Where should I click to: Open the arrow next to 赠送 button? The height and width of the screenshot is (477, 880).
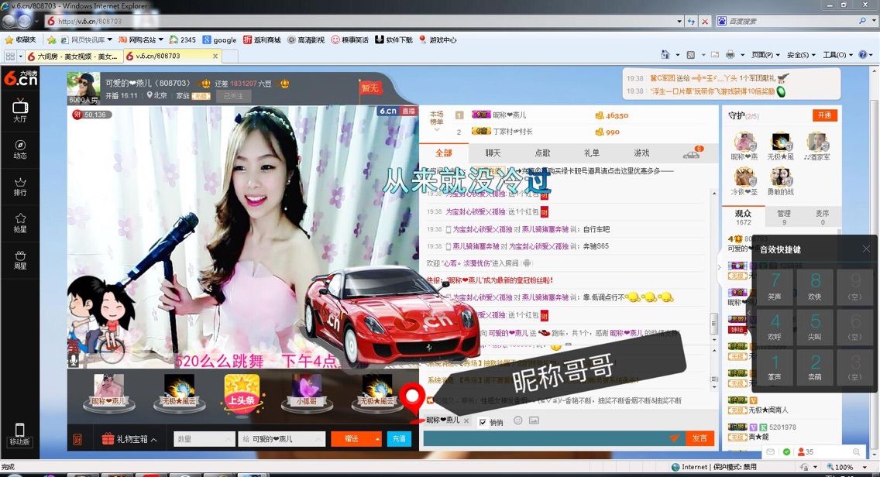tap(377, 439)
